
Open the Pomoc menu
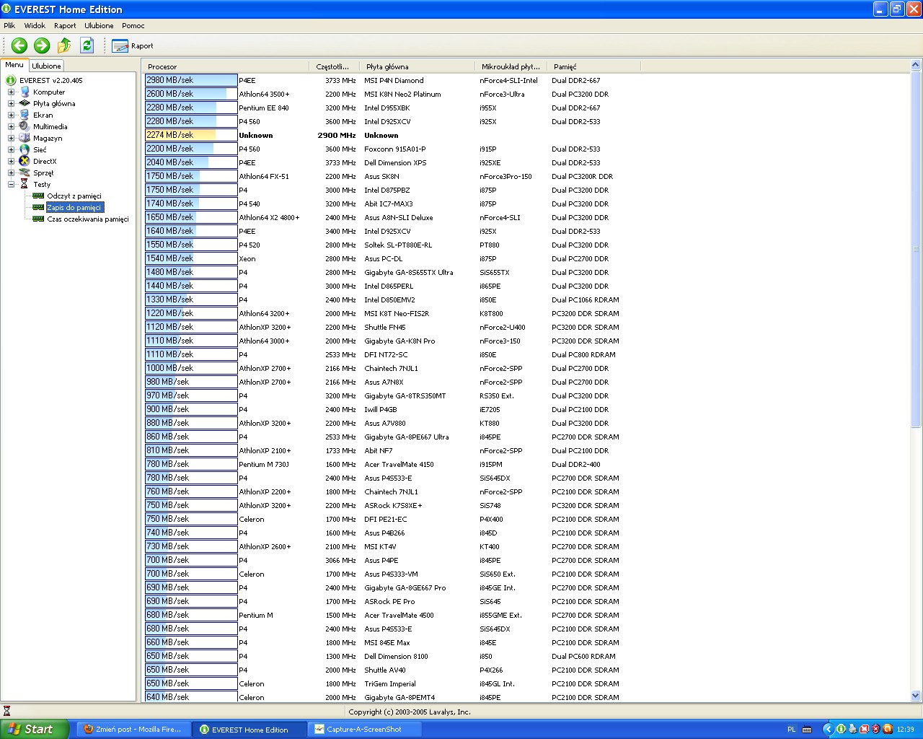click(133, 25)
